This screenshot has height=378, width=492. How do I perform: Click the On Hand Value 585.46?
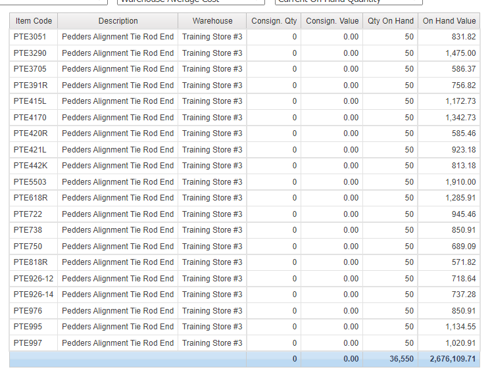tap(464, 133)
